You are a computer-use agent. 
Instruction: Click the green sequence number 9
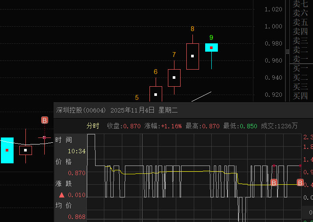211,38
